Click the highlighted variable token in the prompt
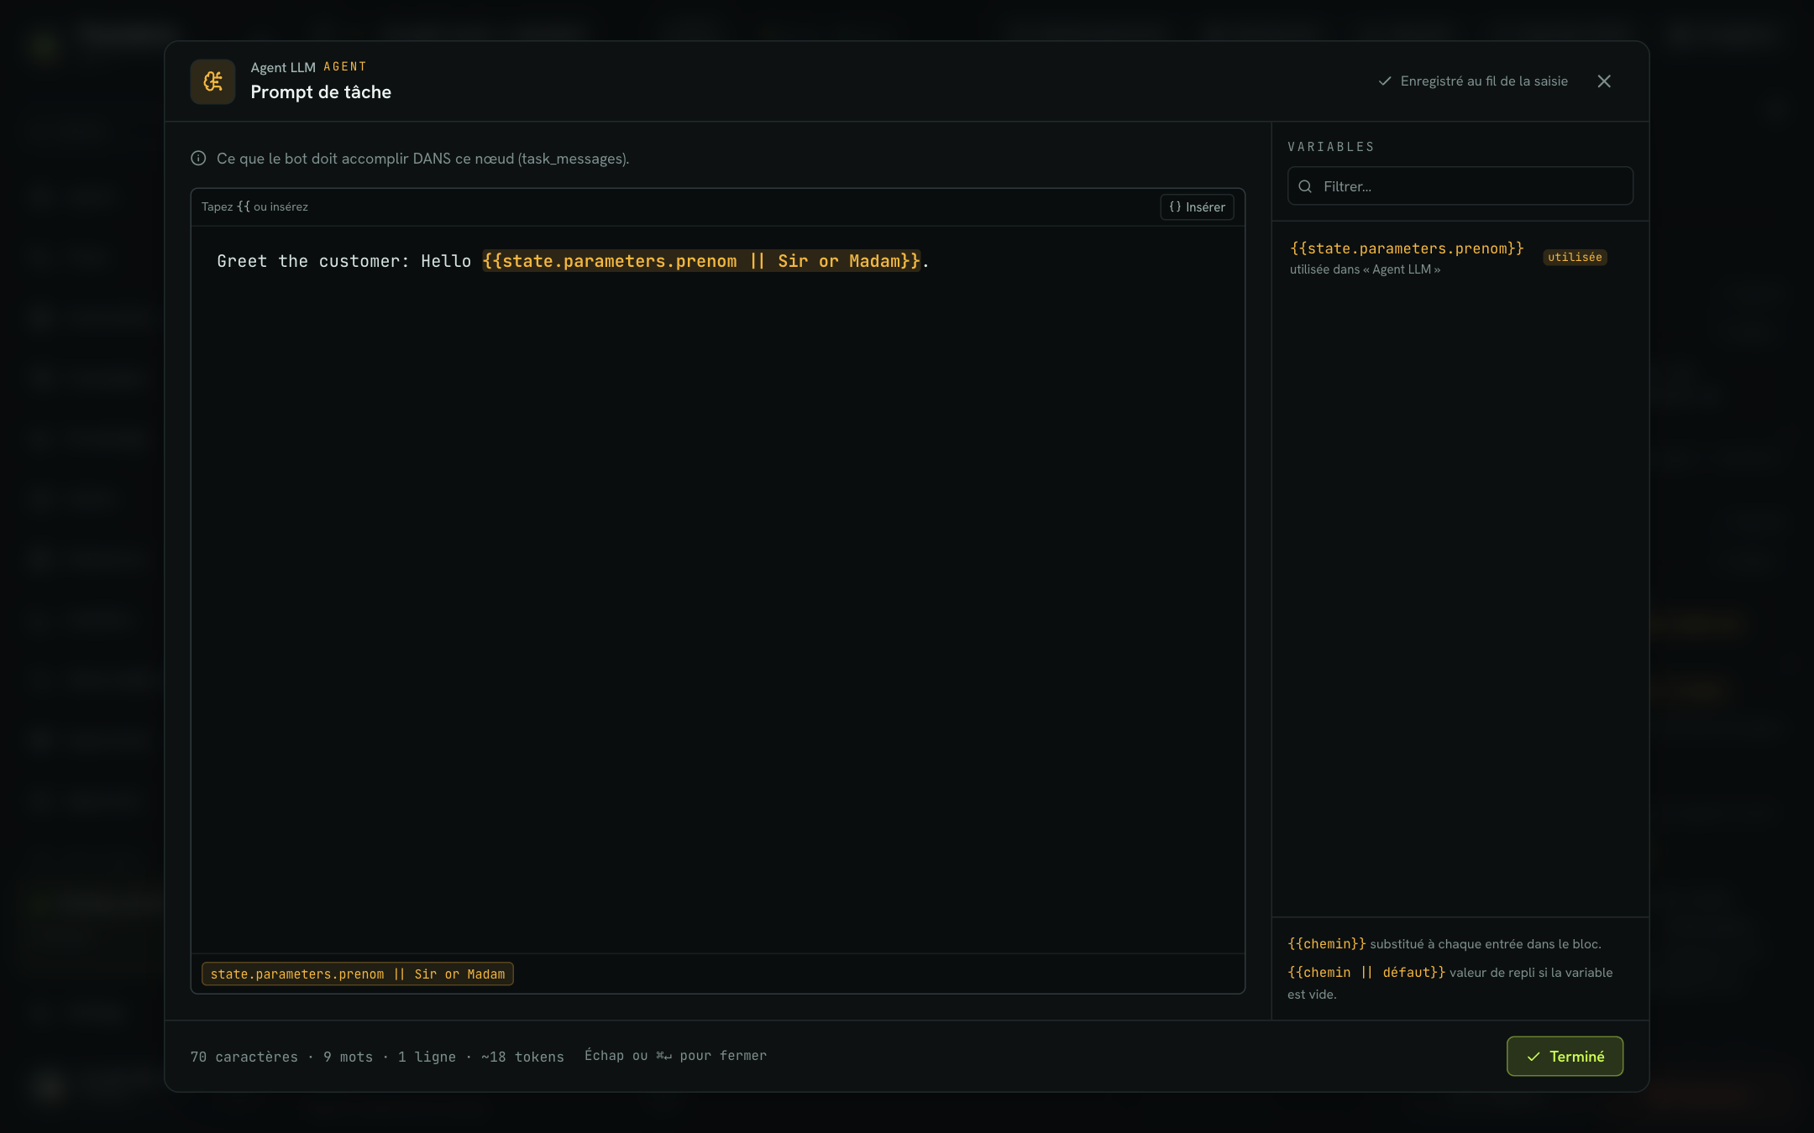The height and width of the screenshot is (1133, 1814). pyautogui.click(x=701, y=261)
